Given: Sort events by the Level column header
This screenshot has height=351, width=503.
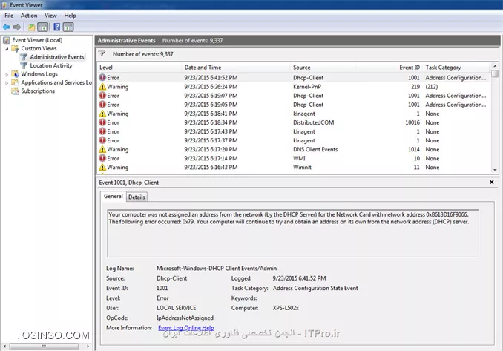Looking at the screenshot, I should (139, 68).
